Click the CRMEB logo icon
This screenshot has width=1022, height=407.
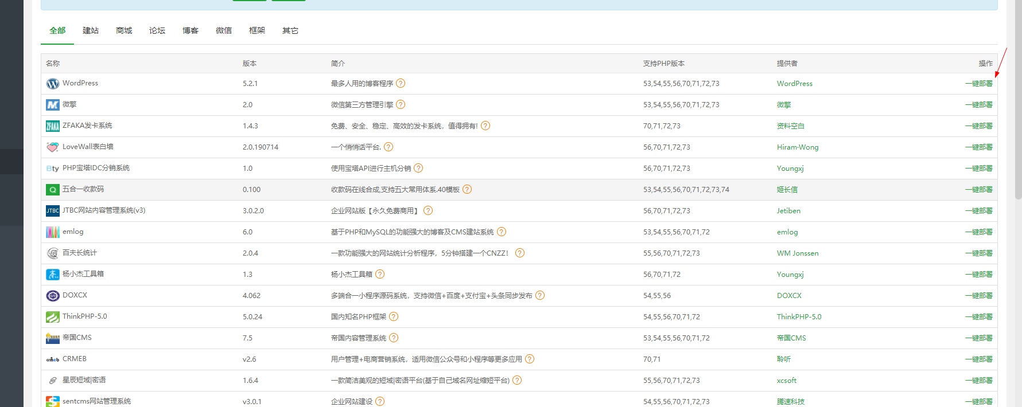click(x=53, y=359)
